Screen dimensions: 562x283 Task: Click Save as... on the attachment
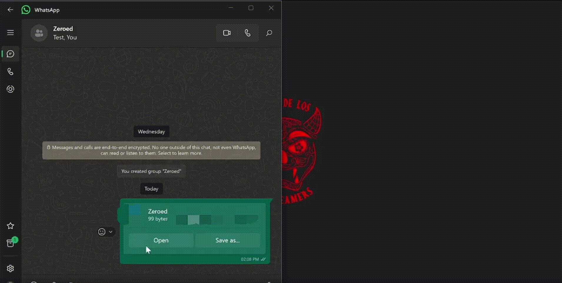tap(227, 240)
